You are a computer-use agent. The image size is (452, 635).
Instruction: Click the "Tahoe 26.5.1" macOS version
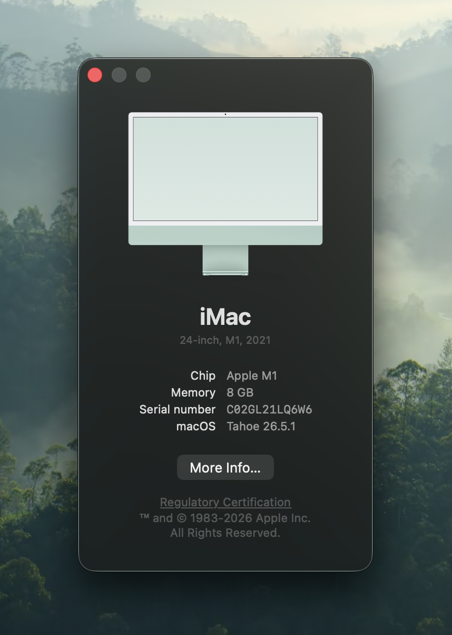click(261, 426)
